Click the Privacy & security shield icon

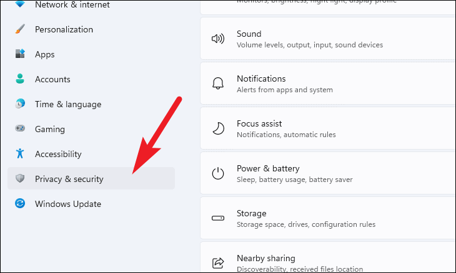(20, 178)
